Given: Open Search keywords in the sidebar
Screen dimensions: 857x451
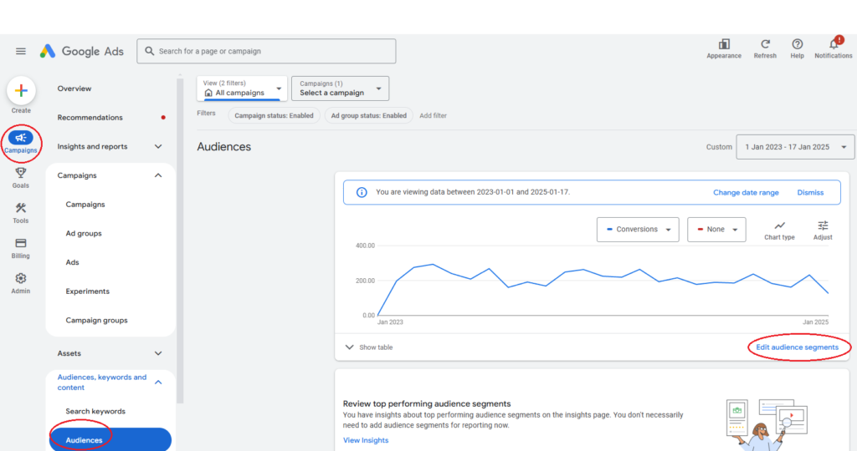Looking at the screenshot, I should coord(95,412).
